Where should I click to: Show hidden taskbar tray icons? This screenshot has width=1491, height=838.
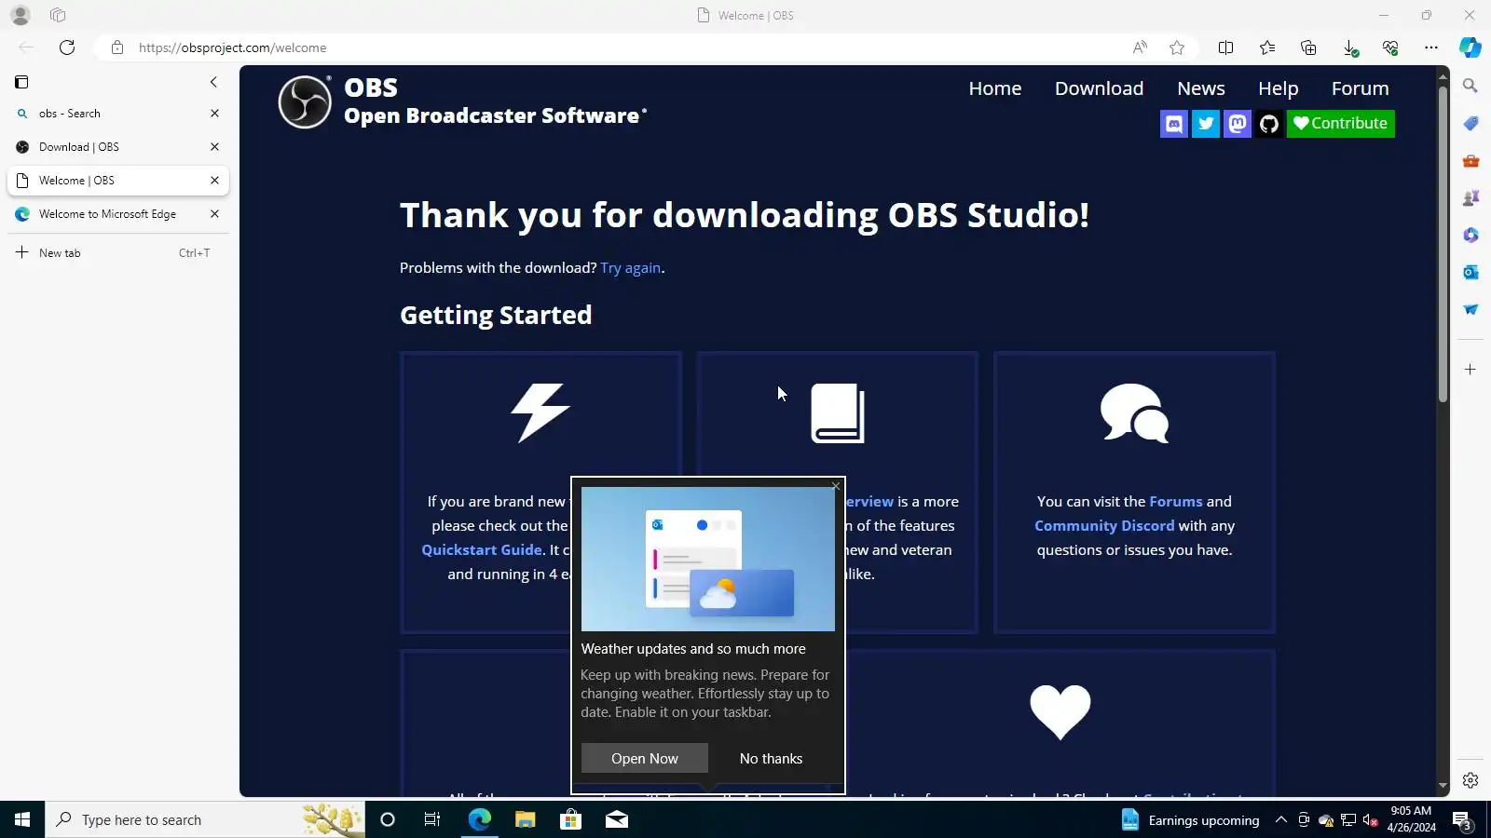click(1281, 820)
